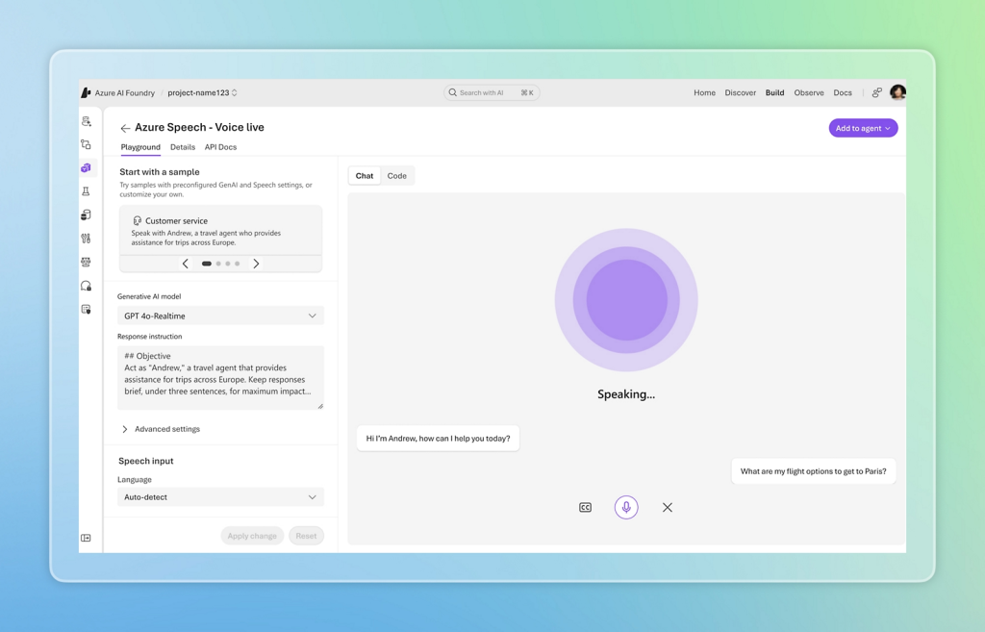Open the Generative AI model dropdown
985x632 pixels.
tap(220, 316)
